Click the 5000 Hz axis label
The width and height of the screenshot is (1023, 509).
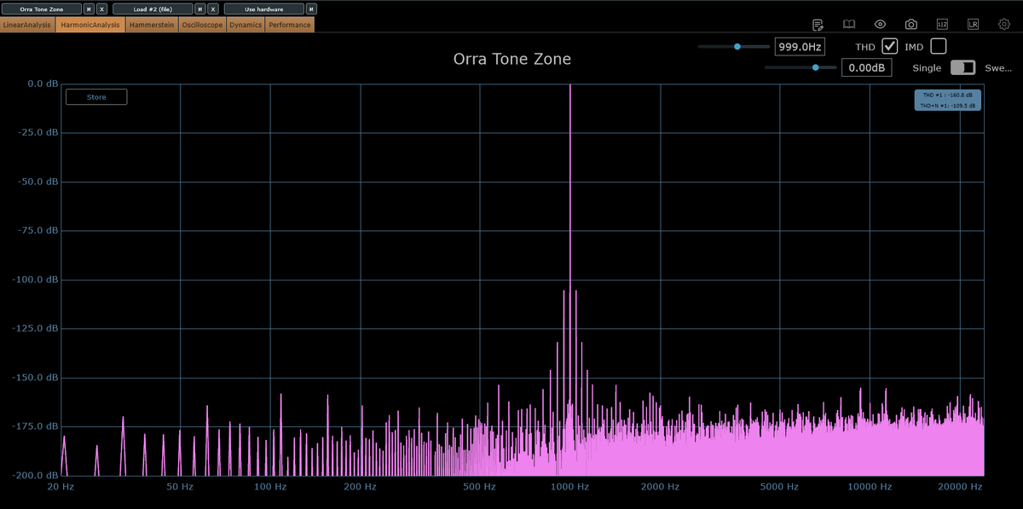(780, 487)
